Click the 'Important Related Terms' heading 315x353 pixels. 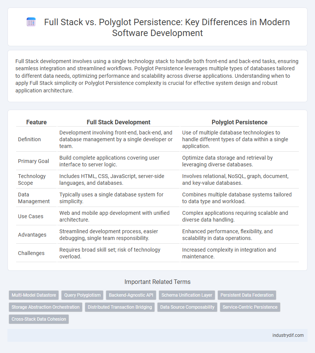click(x=157, y=282)
